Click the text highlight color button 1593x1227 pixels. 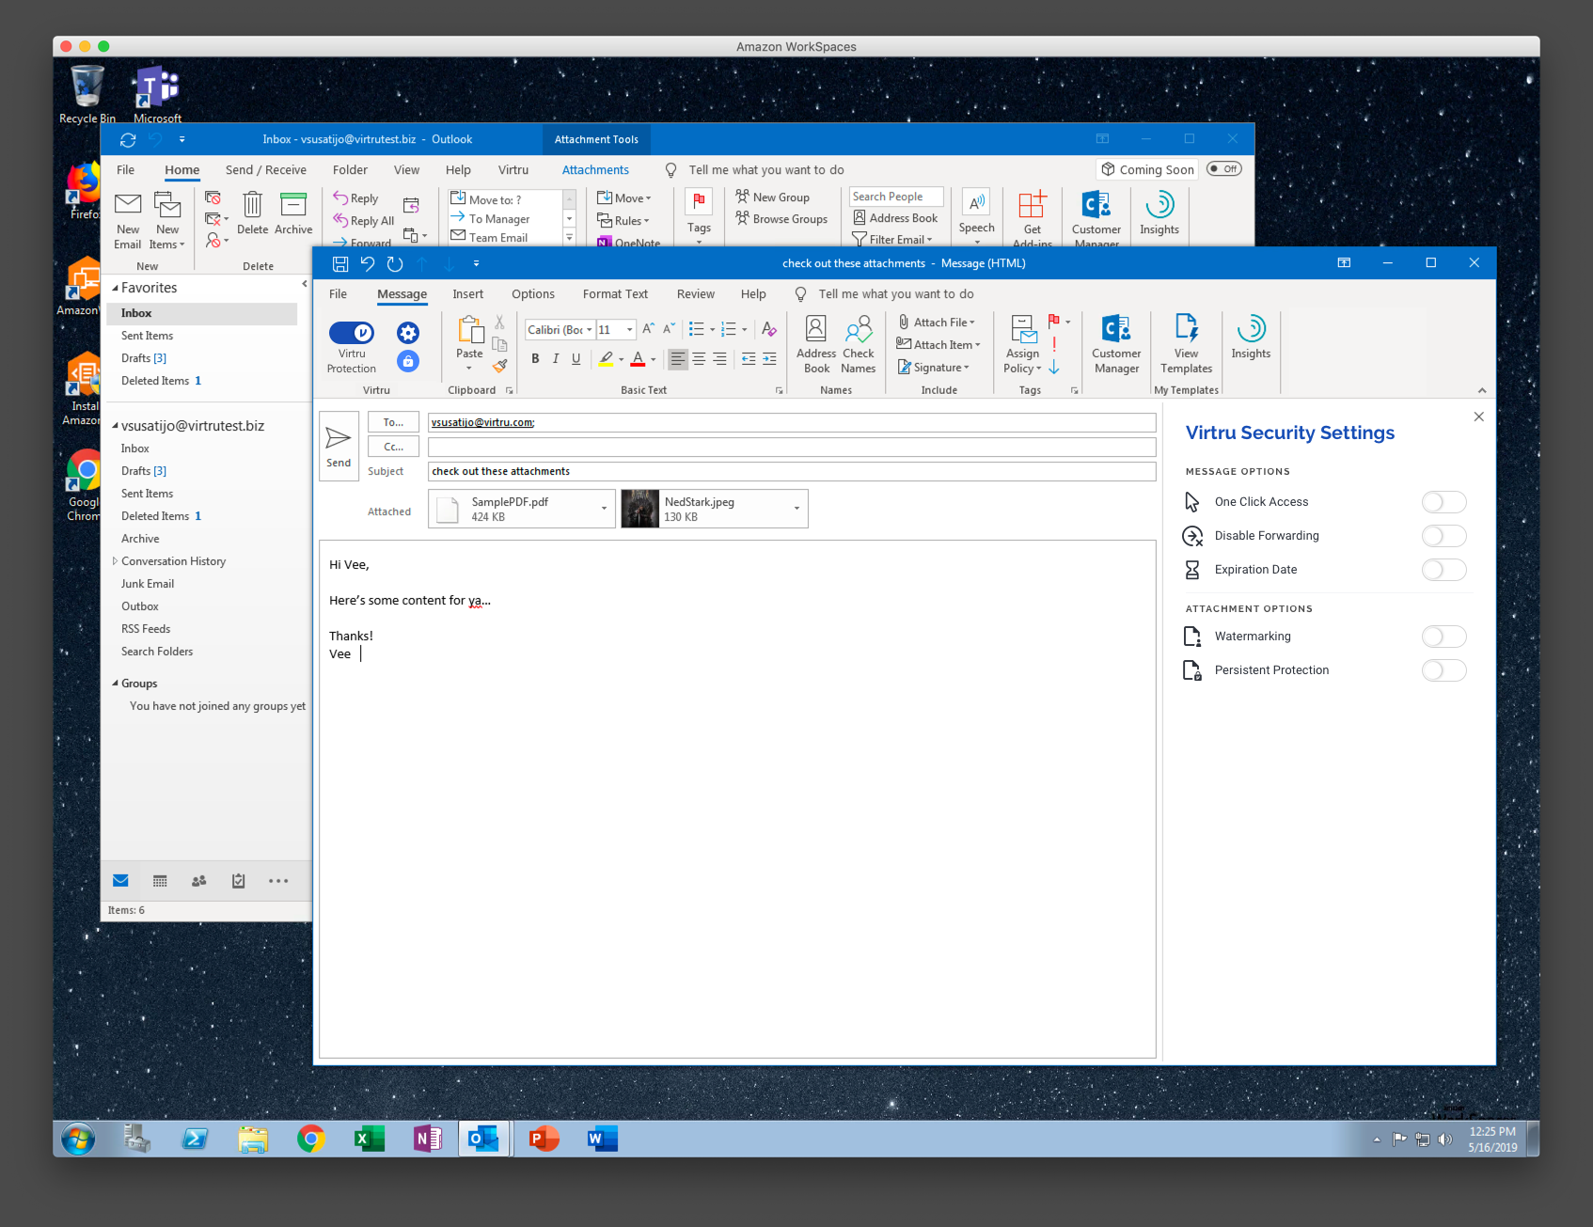(x=607, y=358)
